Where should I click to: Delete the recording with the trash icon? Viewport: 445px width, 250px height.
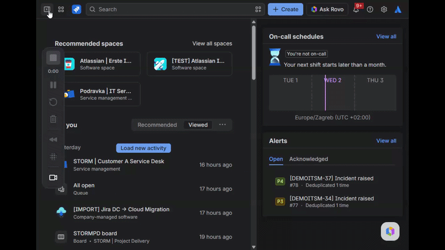(x=53, y=119)
